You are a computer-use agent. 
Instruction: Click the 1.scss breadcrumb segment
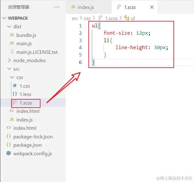(x=111, y=18)
